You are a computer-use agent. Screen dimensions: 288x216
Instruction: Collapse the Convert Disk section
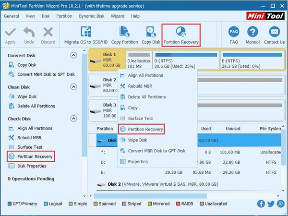73,55
